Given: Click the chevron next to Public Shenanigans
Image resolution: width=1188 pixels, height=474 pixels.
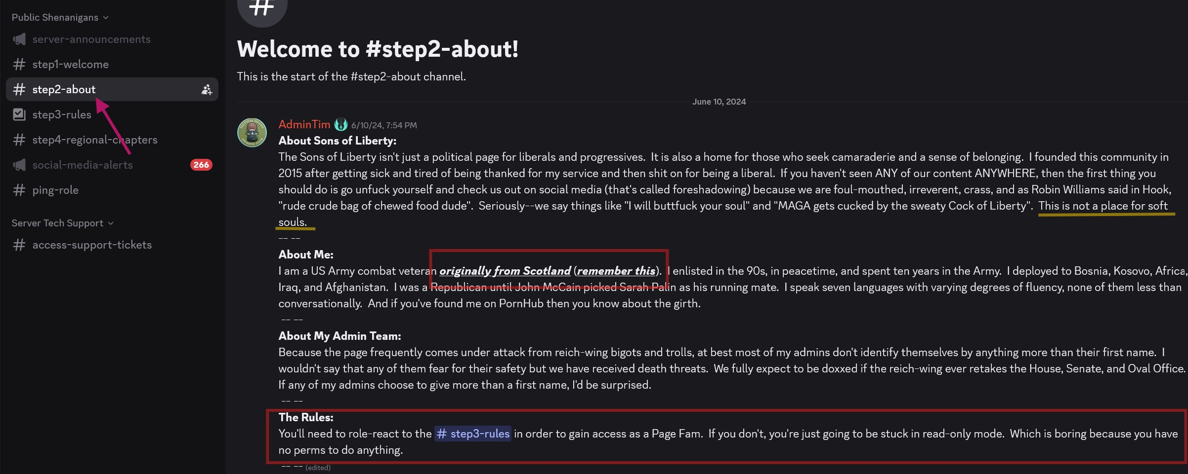Looking at the screenshot, I should [x=106, y=18].
